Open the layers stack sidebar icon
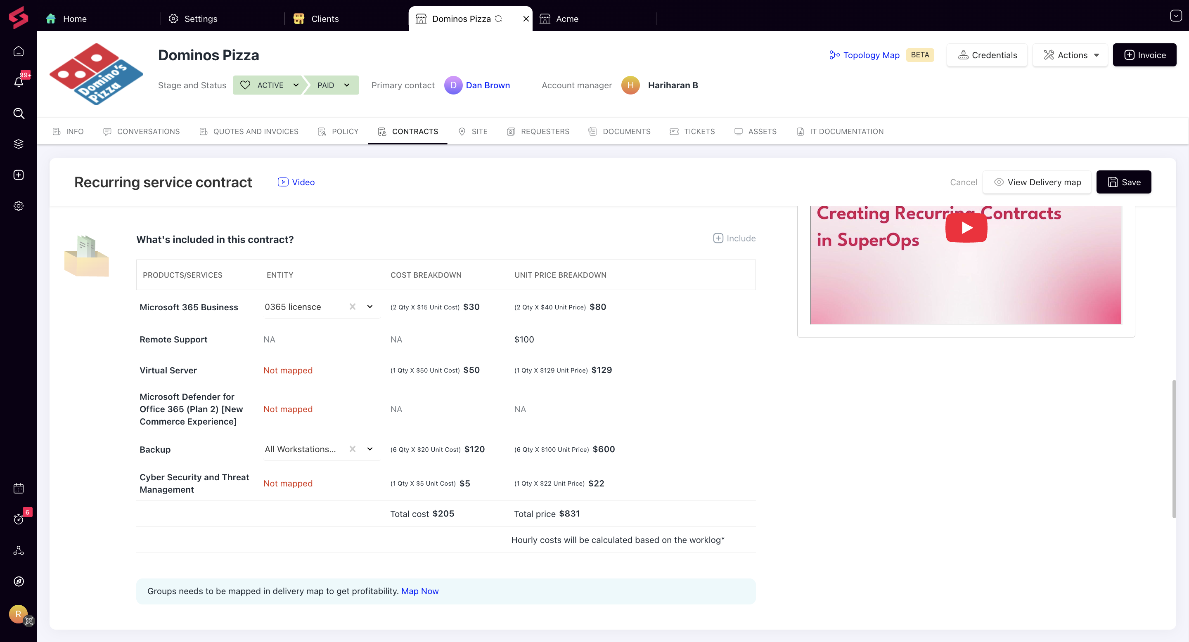The image size is (1189, 642). (x=19, y=144)
